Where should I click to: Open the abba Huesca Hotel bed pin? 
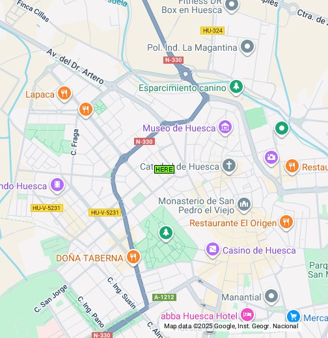(x=247, y=315)
